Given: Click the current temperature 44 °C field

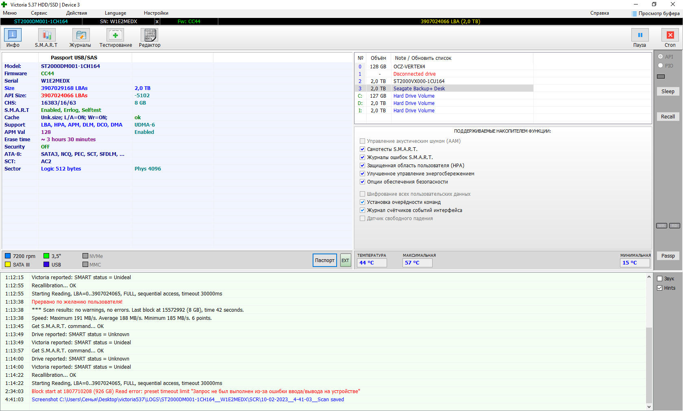Looking at the screenshot, I should (x=372, y=263).
